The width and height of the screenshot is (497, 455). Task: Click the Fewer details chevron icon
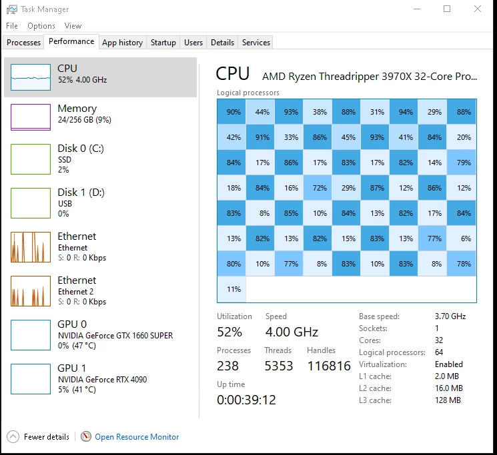(x=13, y=437)
